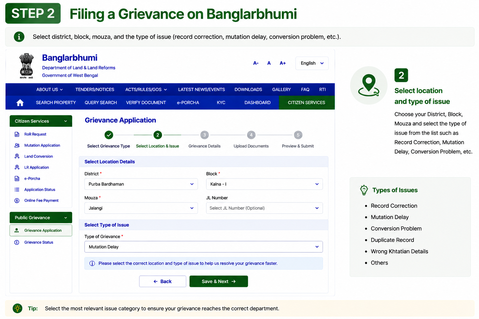Open Application Status sidebar link
This screenshot has width=479, height=319.
tap(40, 190)
